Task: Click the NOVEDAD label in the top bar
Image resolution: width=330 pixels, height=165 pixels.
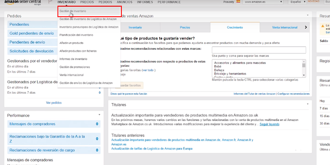Action: [x=313, y=1]
